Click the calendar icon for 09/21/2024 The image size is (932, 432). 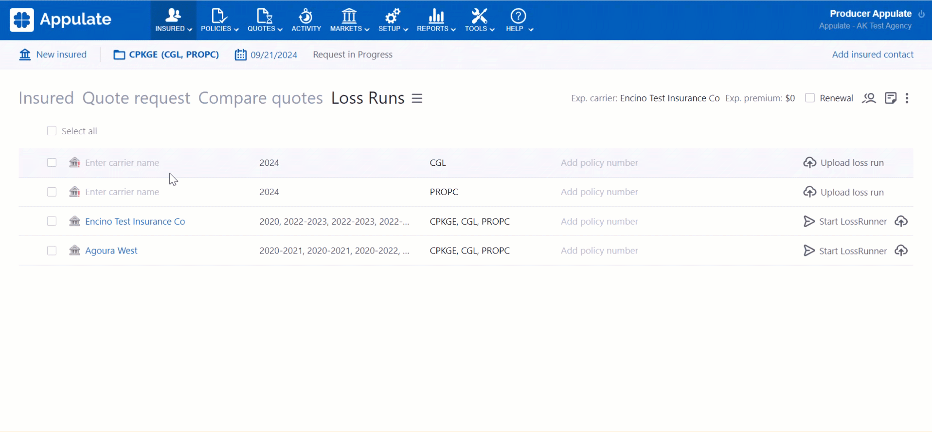tap(240, 54)
